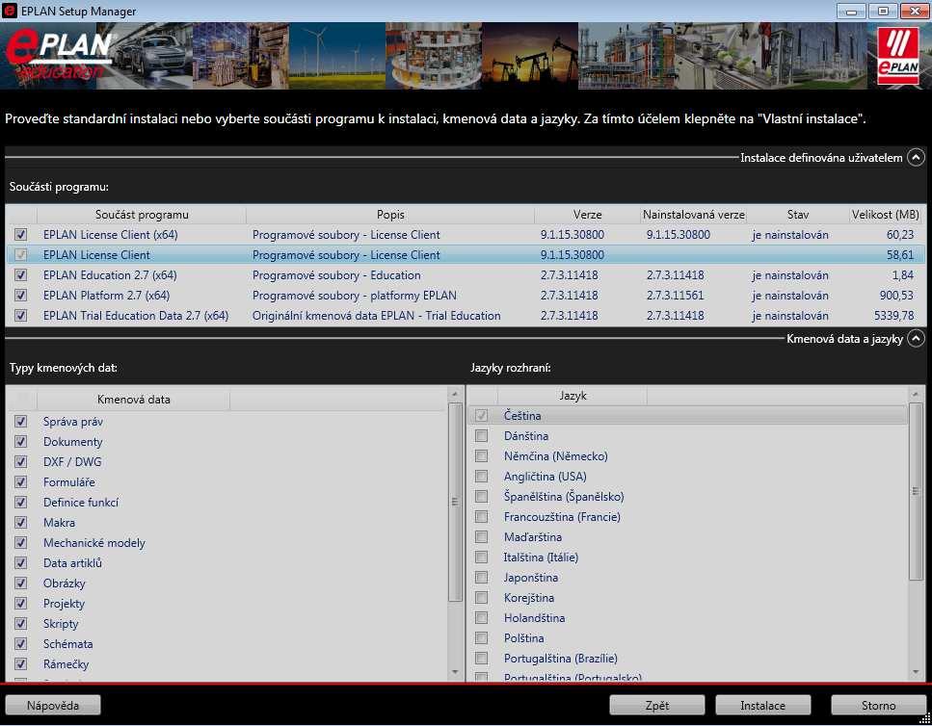Click the installed version value '2.7.3.11561'
Image resolution: width=932 pixels, height=726 pixels.
(676, 295)
